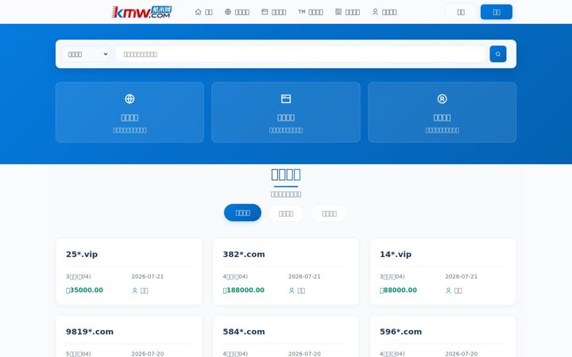
Task: Click the 188000.00 price on 382*.com
Action: 244,290
